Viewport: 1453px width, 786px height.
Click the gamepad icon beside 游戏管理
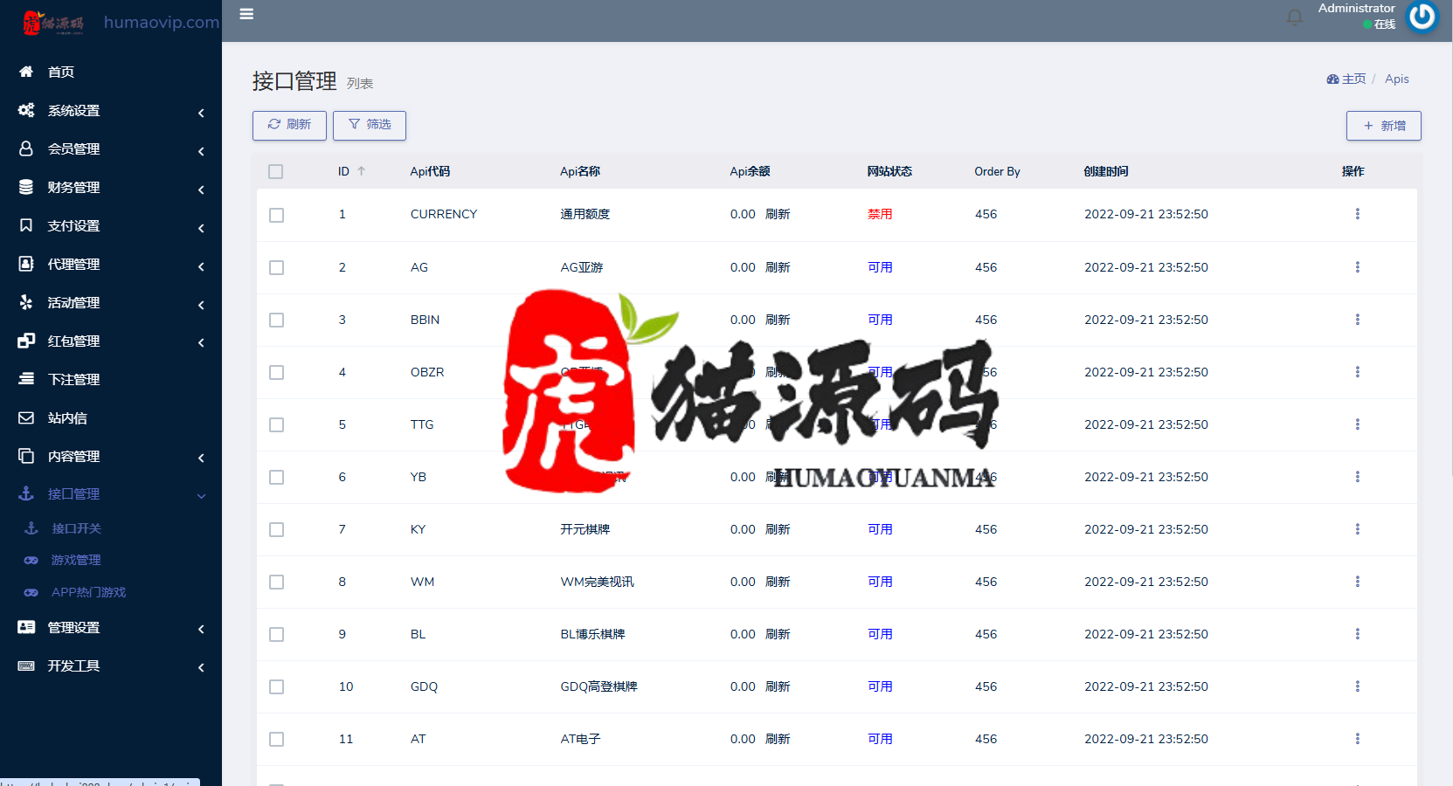coord(31,560)
